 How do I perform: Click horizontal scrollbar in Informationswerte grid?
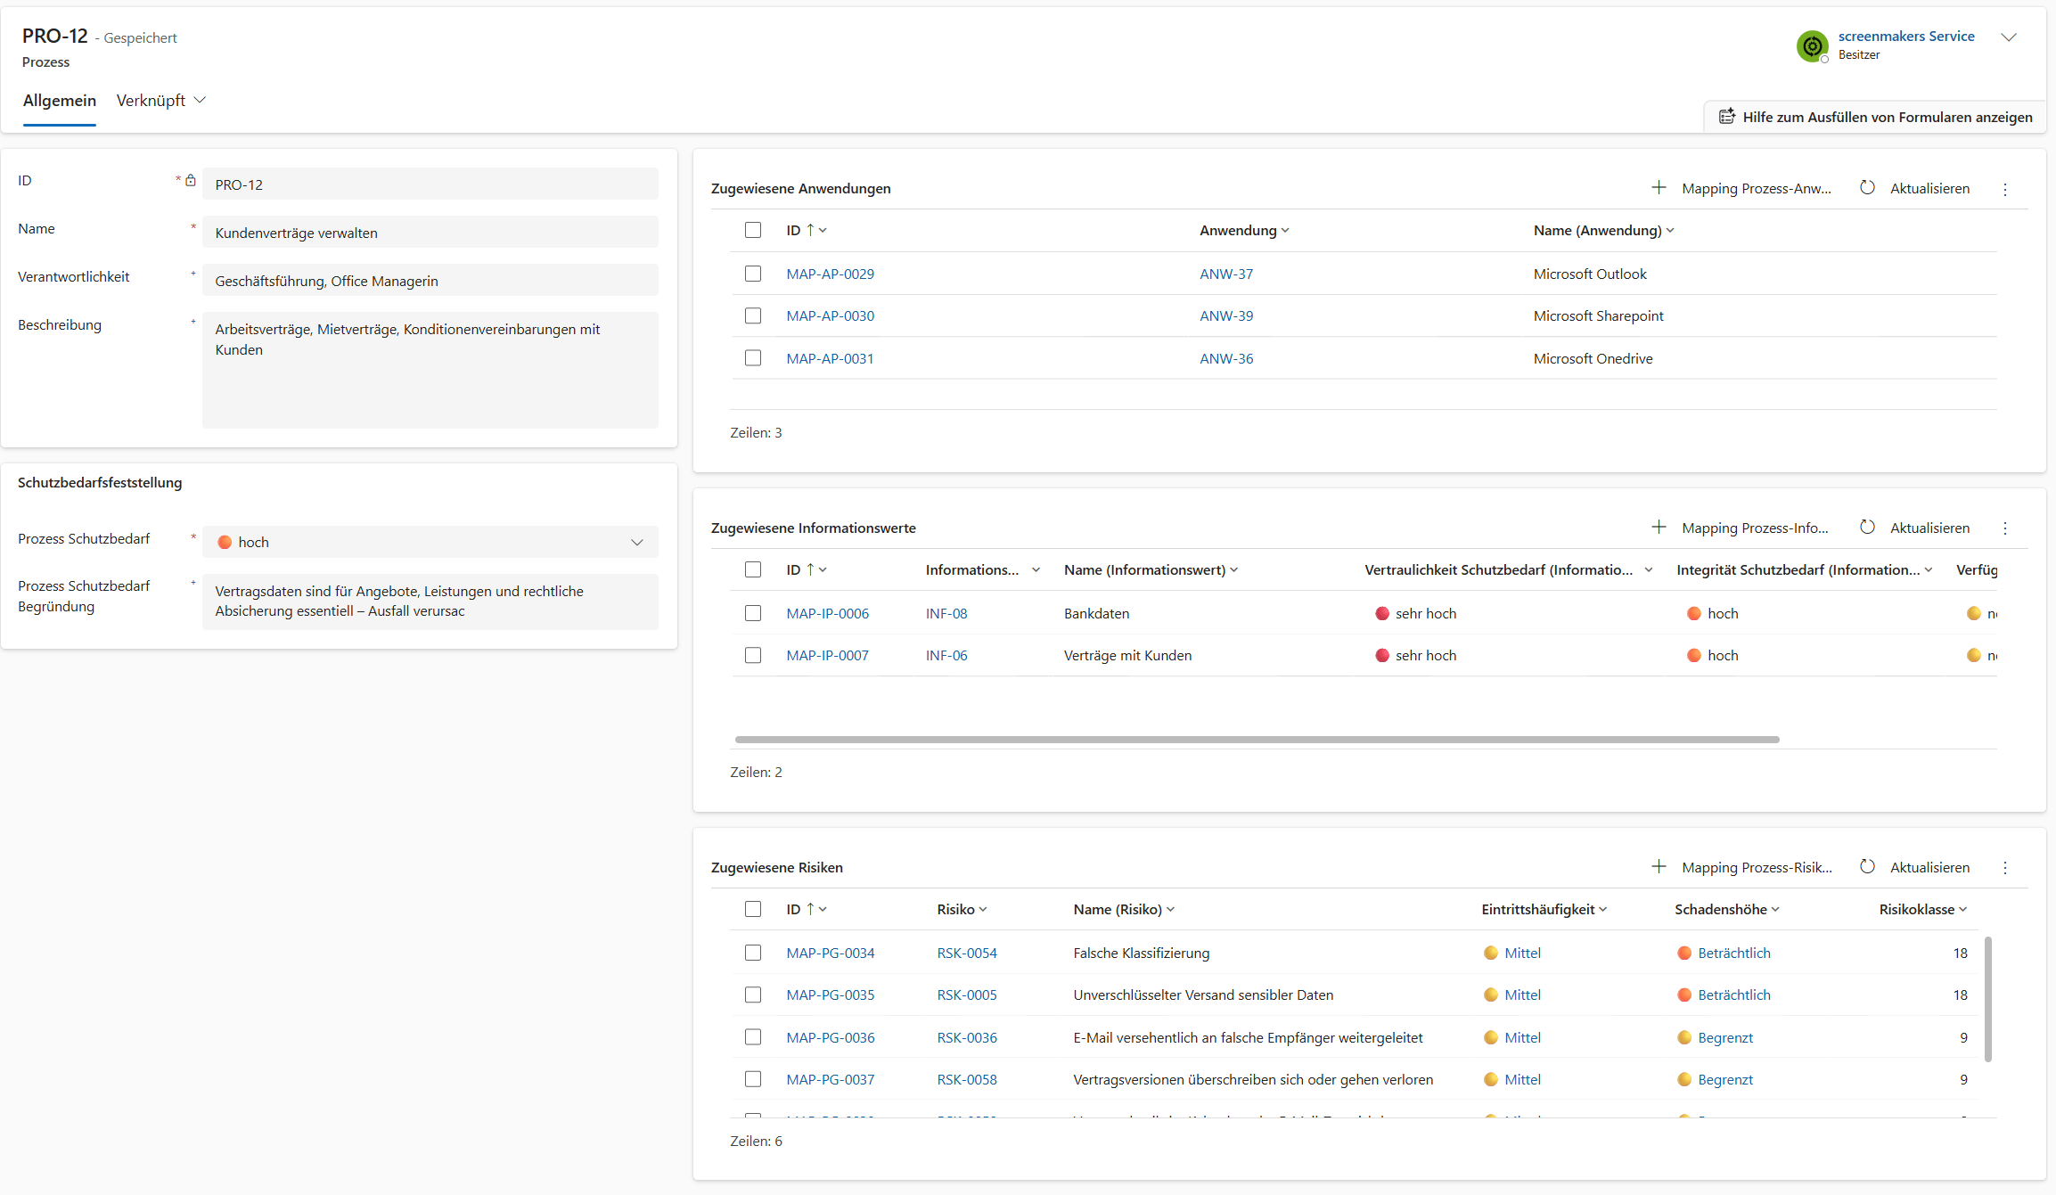pos(1257,740)
